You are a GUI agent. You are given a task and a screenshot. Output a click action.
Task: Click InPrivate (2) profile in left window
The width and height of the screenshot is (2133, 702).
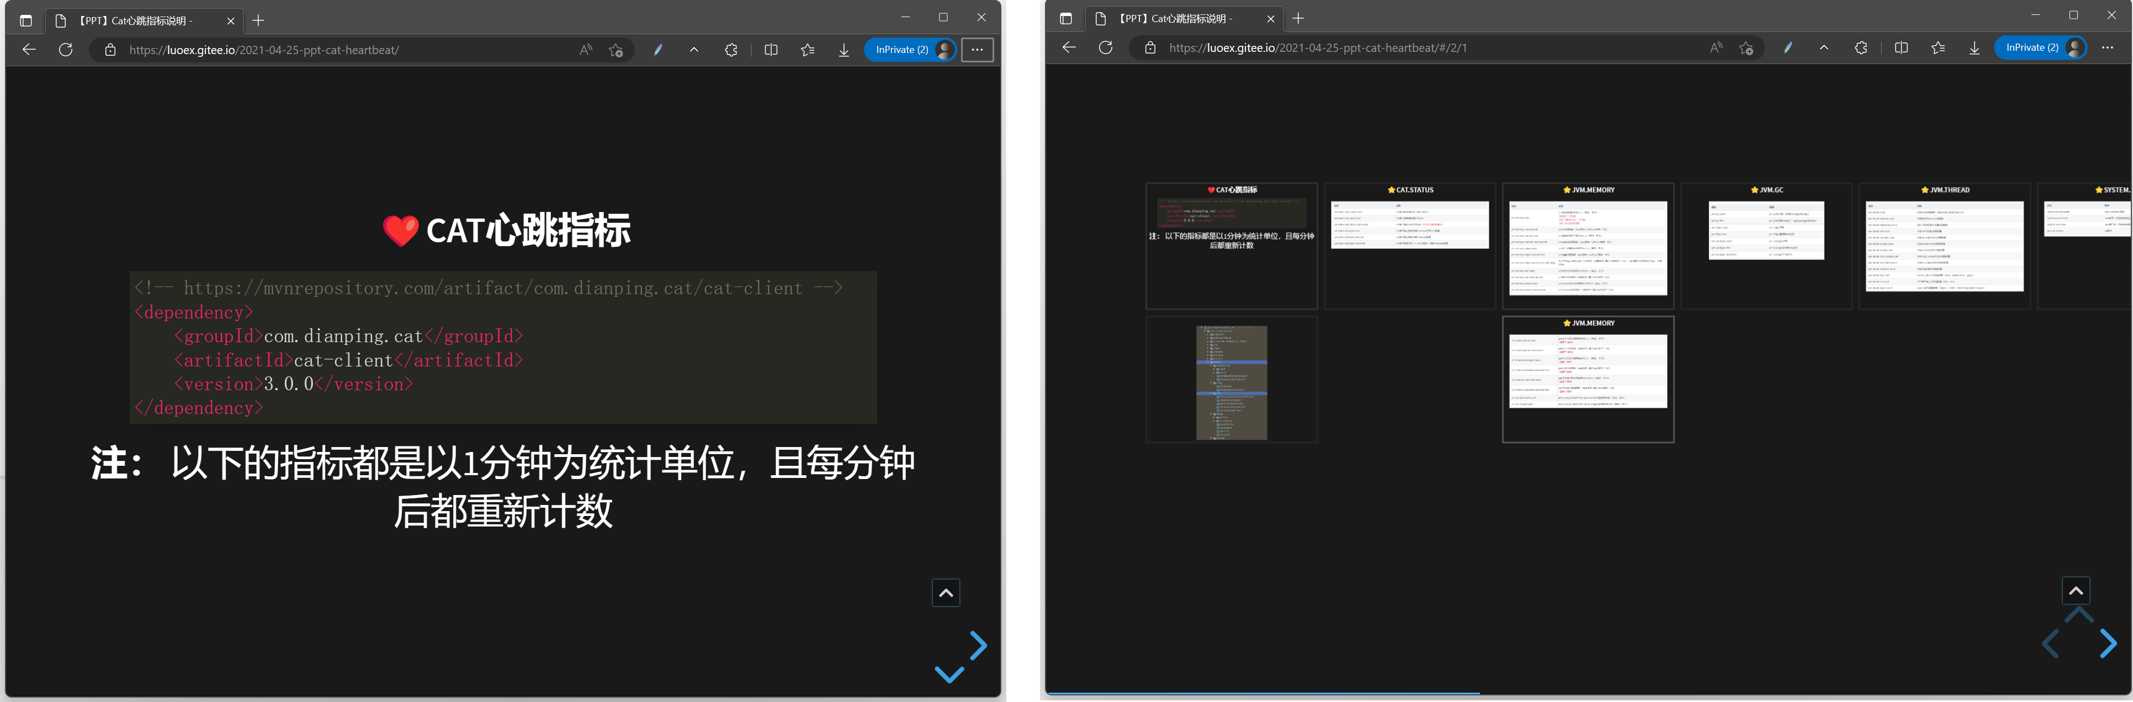pos(910,50)
